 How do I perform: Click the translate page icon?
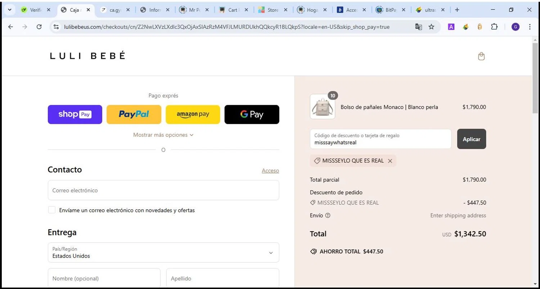click(x=418, y=27)
